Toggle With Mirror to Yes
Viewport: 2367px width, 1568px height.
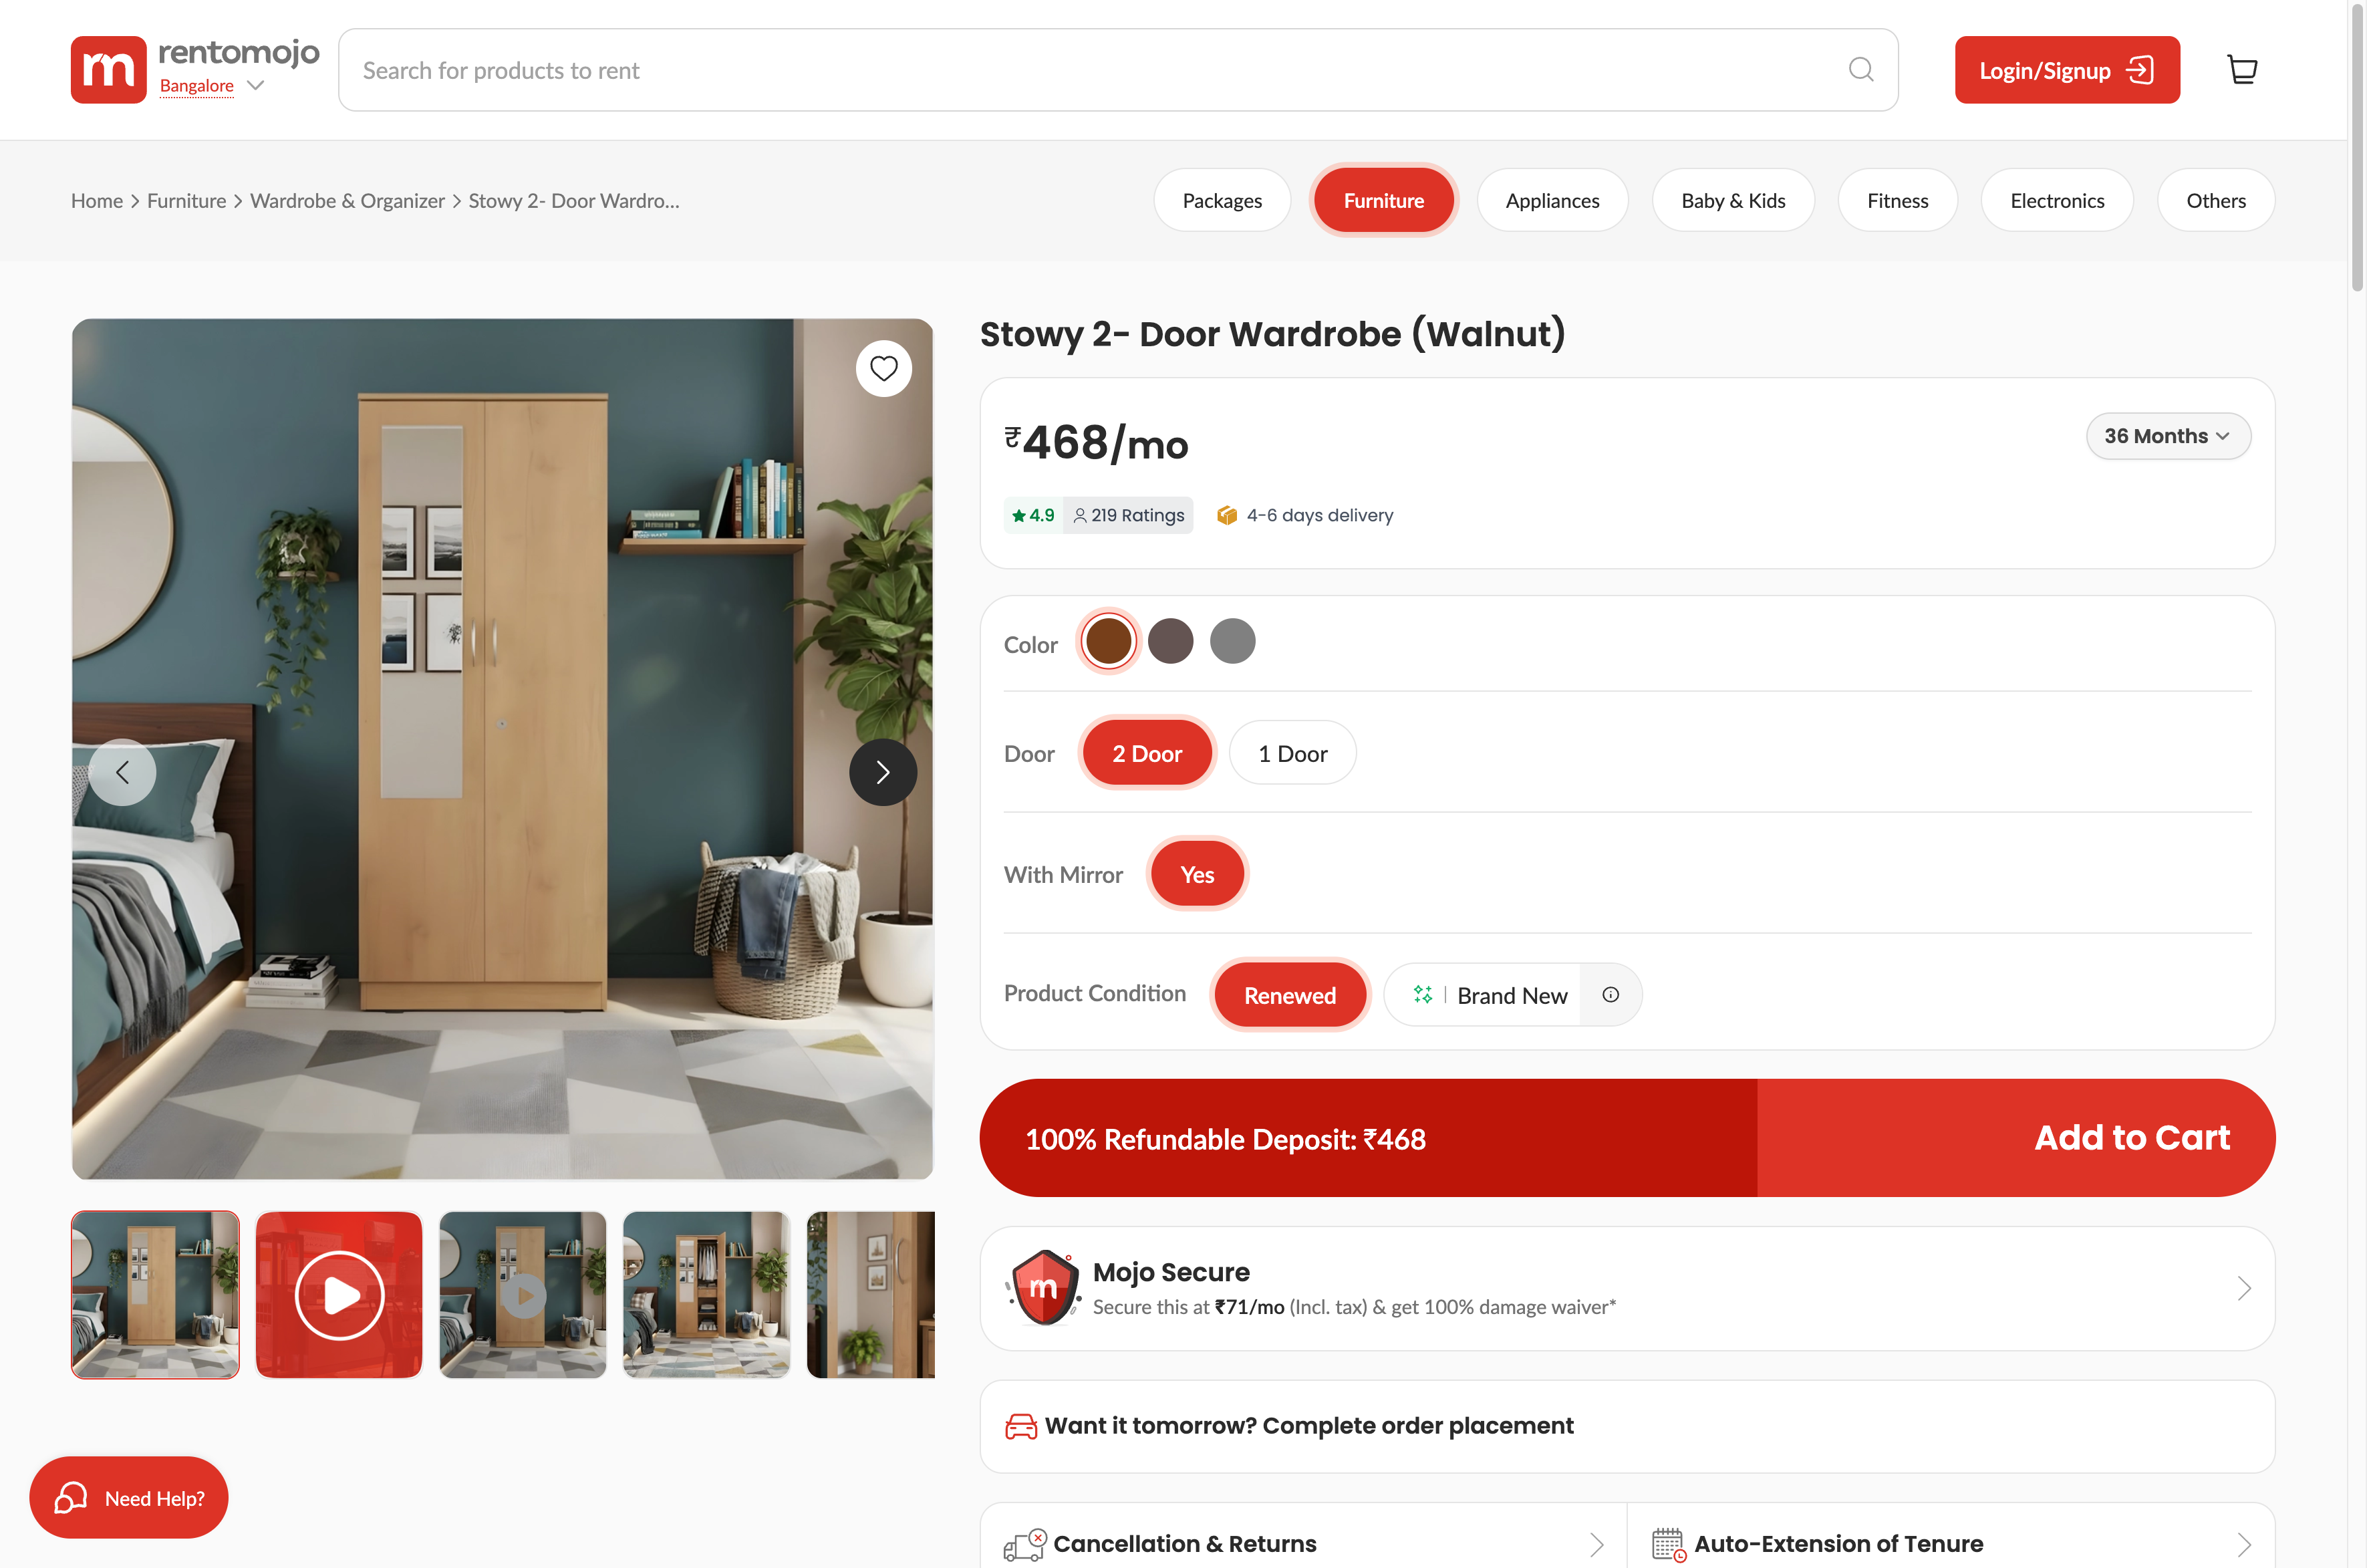click(x=1198, y=873)
